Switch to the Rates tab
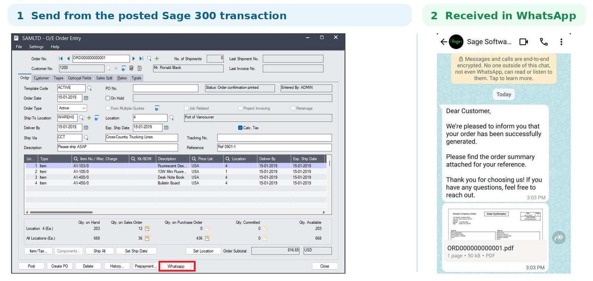593x281 pixels. (122, 78)
